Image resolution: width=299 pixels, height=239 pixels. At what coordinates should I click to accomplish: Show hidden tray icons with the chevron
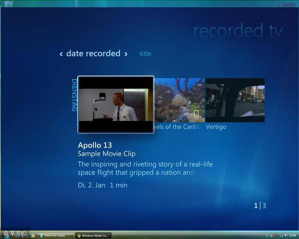pos(267,236)
